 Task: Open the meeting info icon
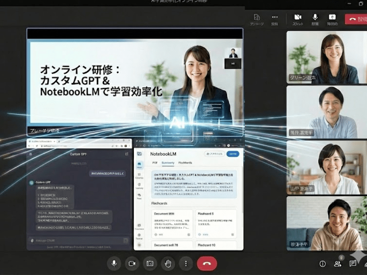(323, 264)
